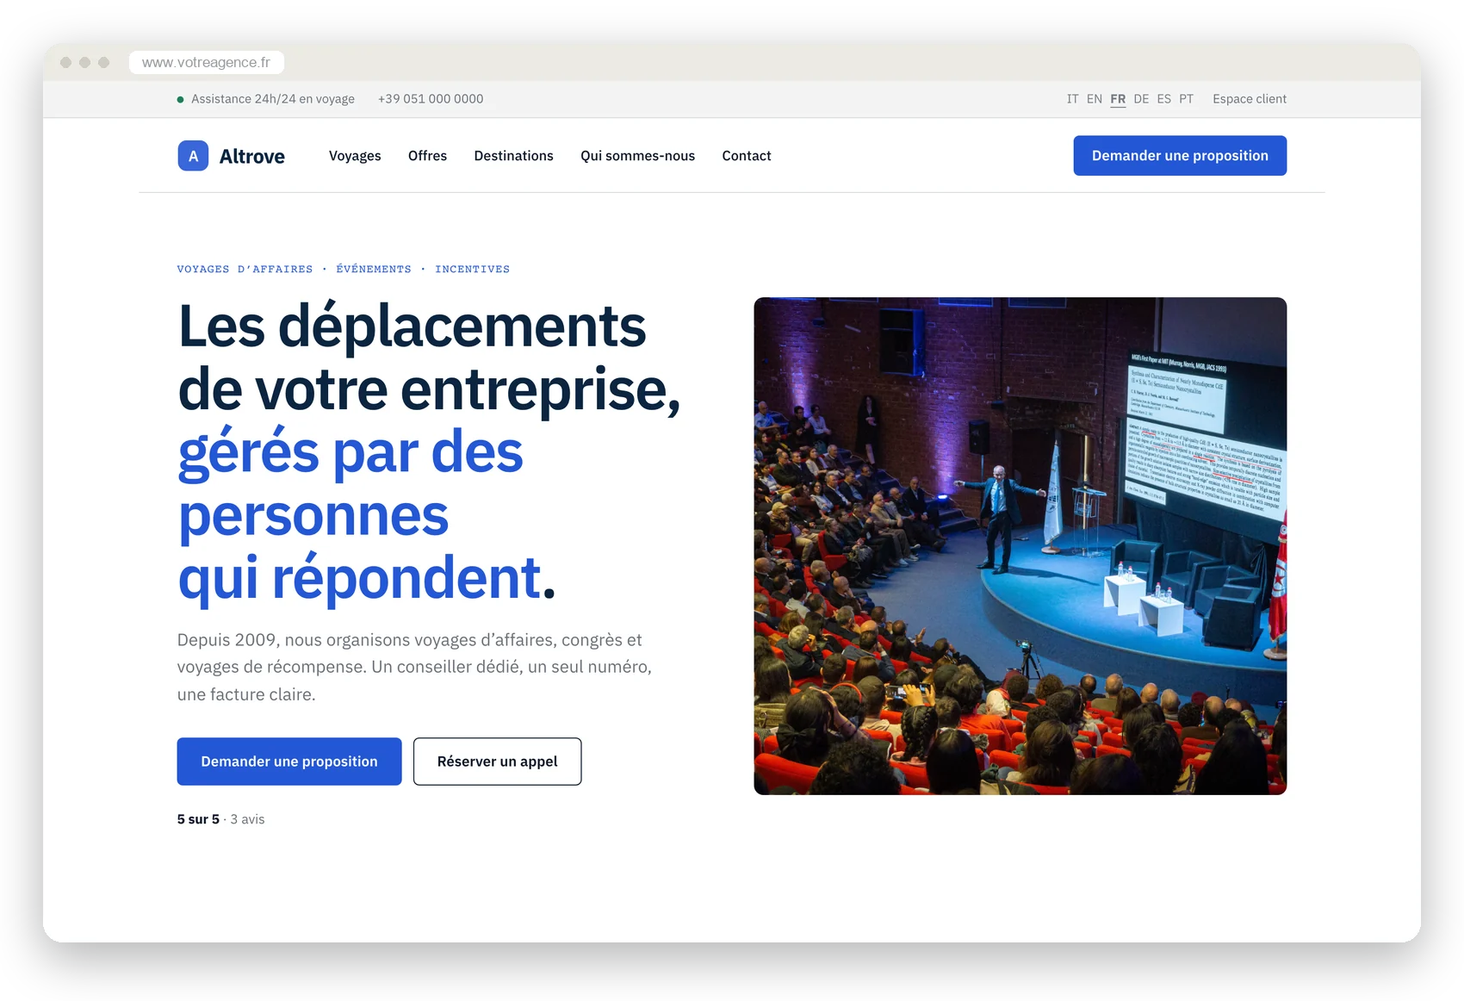Click the Réserver un appel button

coord(497,762)
